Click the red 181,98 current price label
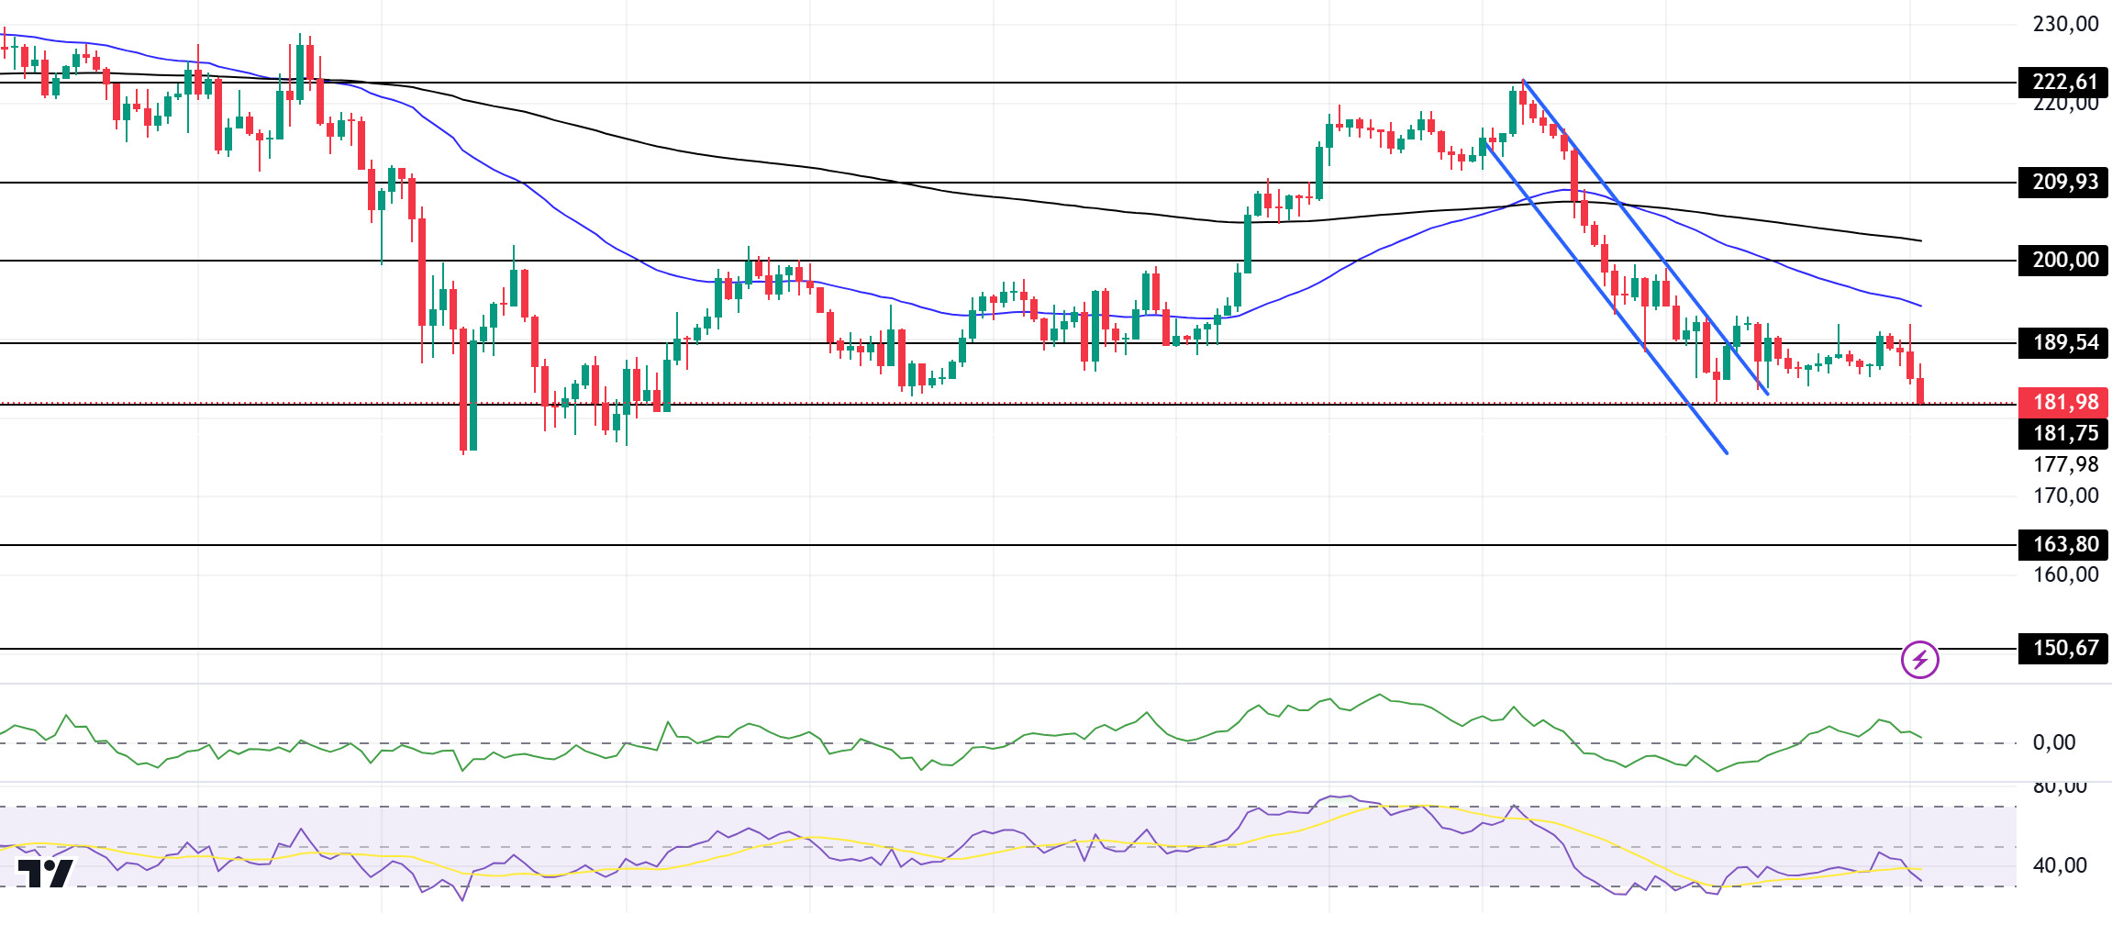2112x925 pixels. tap(2063, 402)
